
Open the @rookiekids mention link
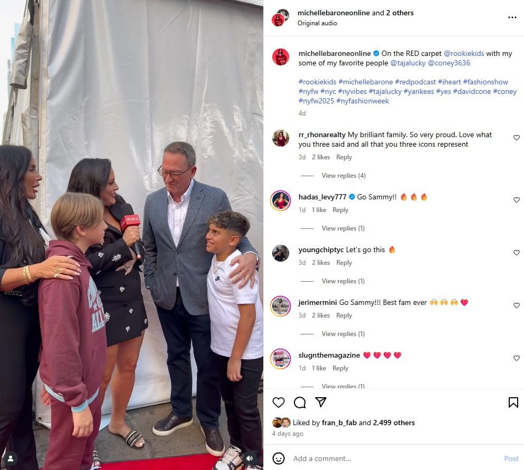[x=463, y=53]
